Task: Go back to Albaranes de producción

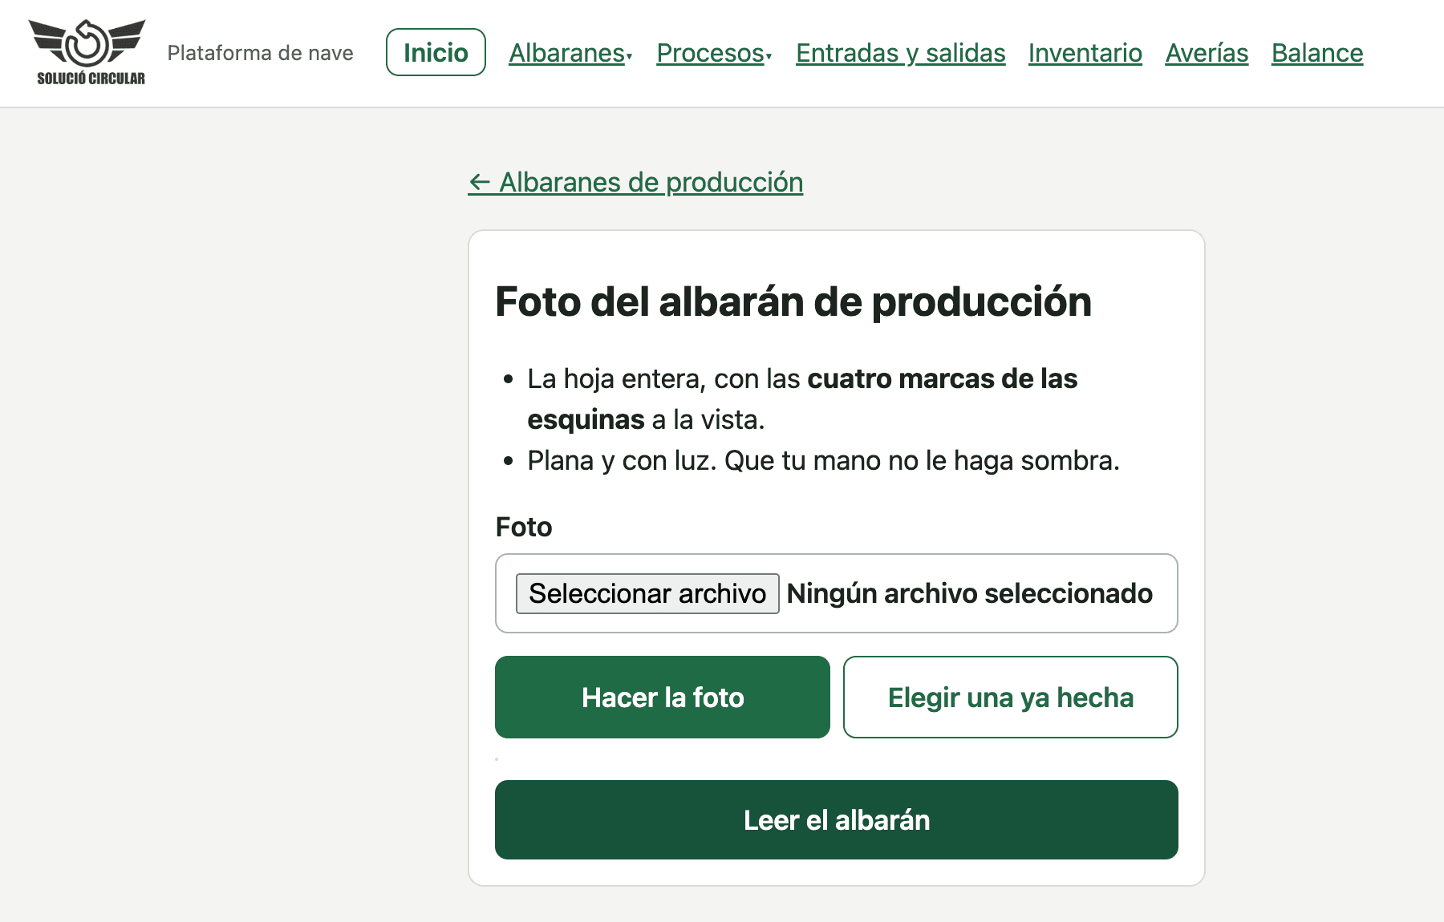Action: click(x=635, y=182)
